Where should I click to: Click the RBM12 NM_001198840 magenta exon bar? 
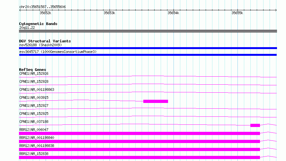(x=139, y=141)
